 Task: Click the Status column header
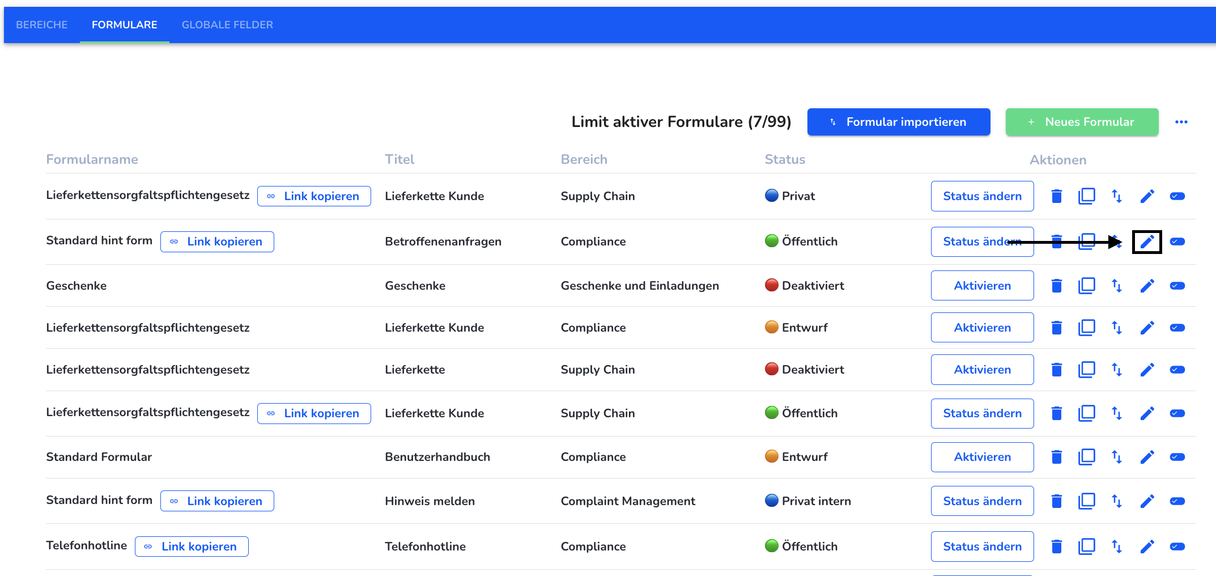(x=785, y=159)
